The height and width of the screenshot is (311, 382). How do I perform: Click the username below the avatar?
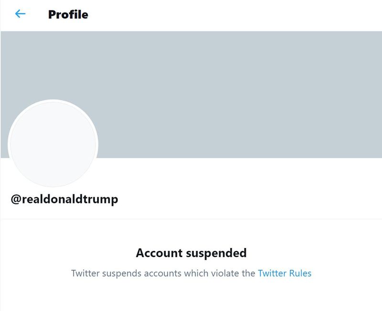[64, 199]
